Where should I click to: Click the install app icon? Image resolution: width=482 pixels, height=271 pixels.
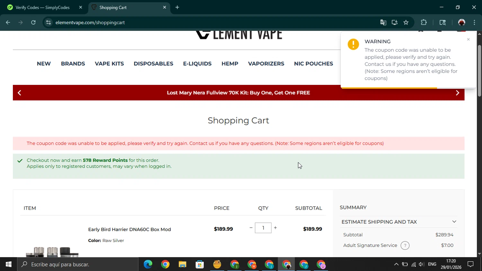click(395, 23)
